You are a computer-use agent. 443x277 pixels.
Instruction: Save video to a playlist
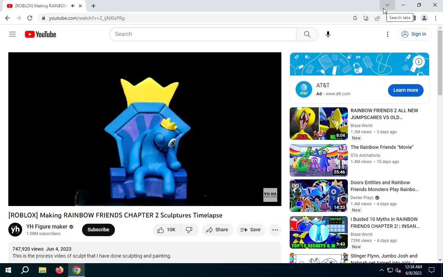coord(251,230)
